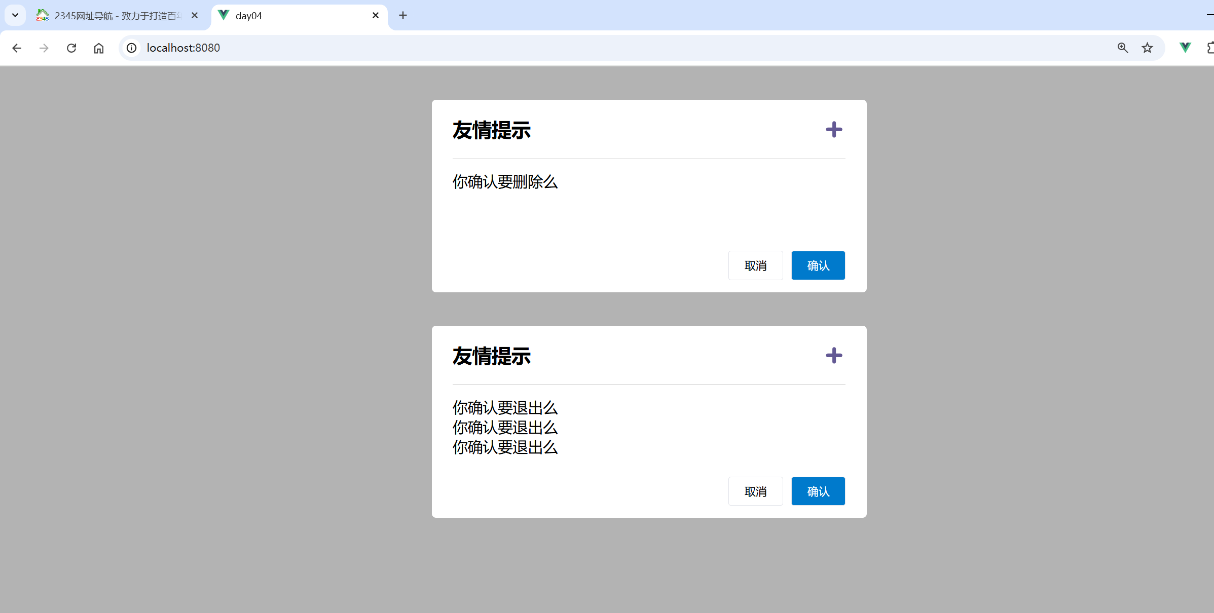This screenshot has height=613, width=1214.
Task: Open a new browser tab
Action: (403, 16)
